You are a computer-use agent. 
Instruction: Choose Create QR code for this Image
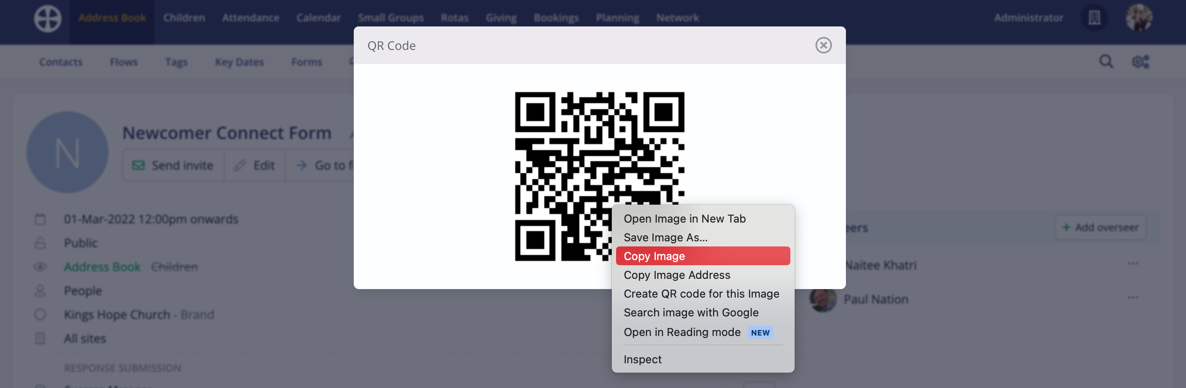pyautogui.click(x=702, y=294)
